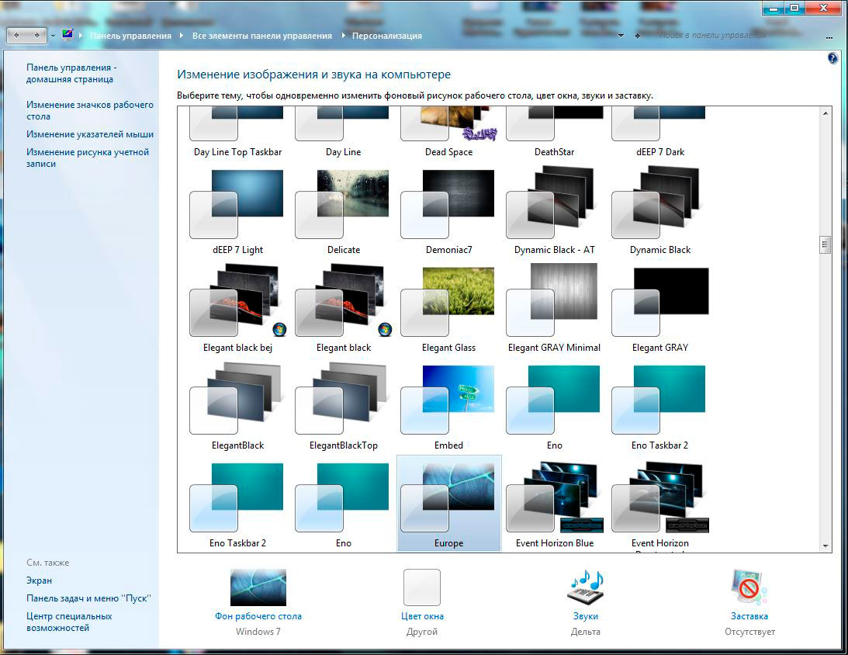Open Панель управления - домашняя страница link
Screen dimensions: 848x655
click(x=71, y=73)
